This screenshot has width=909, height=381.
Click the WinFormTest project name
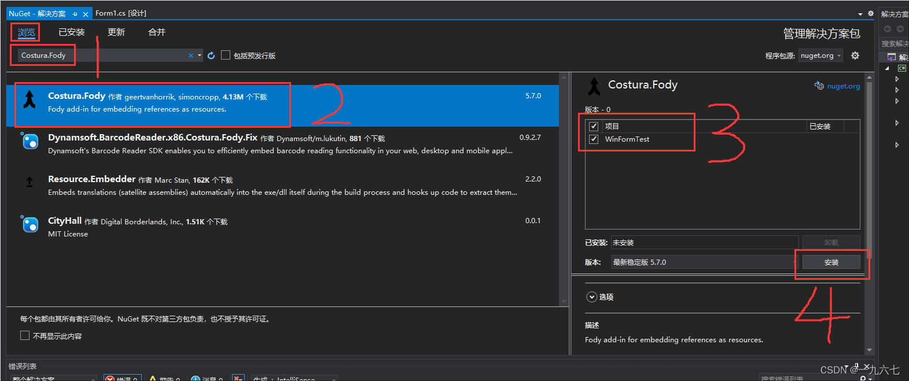[x=627, y=139]
